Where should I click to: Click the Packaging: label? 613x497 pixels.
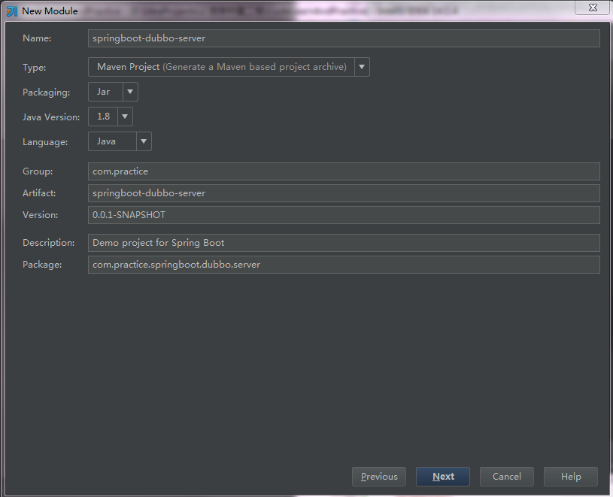(46, 92)
